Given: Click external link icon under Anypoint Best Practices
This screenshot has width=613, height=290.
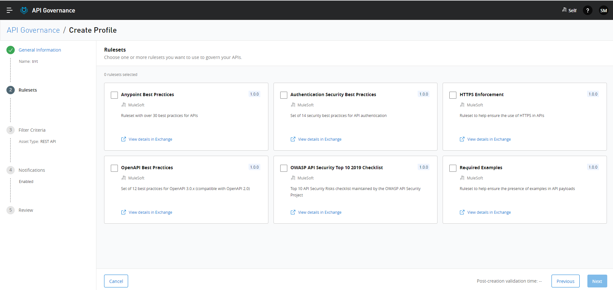Looking at the screenshot, I should tap(124, 139).
